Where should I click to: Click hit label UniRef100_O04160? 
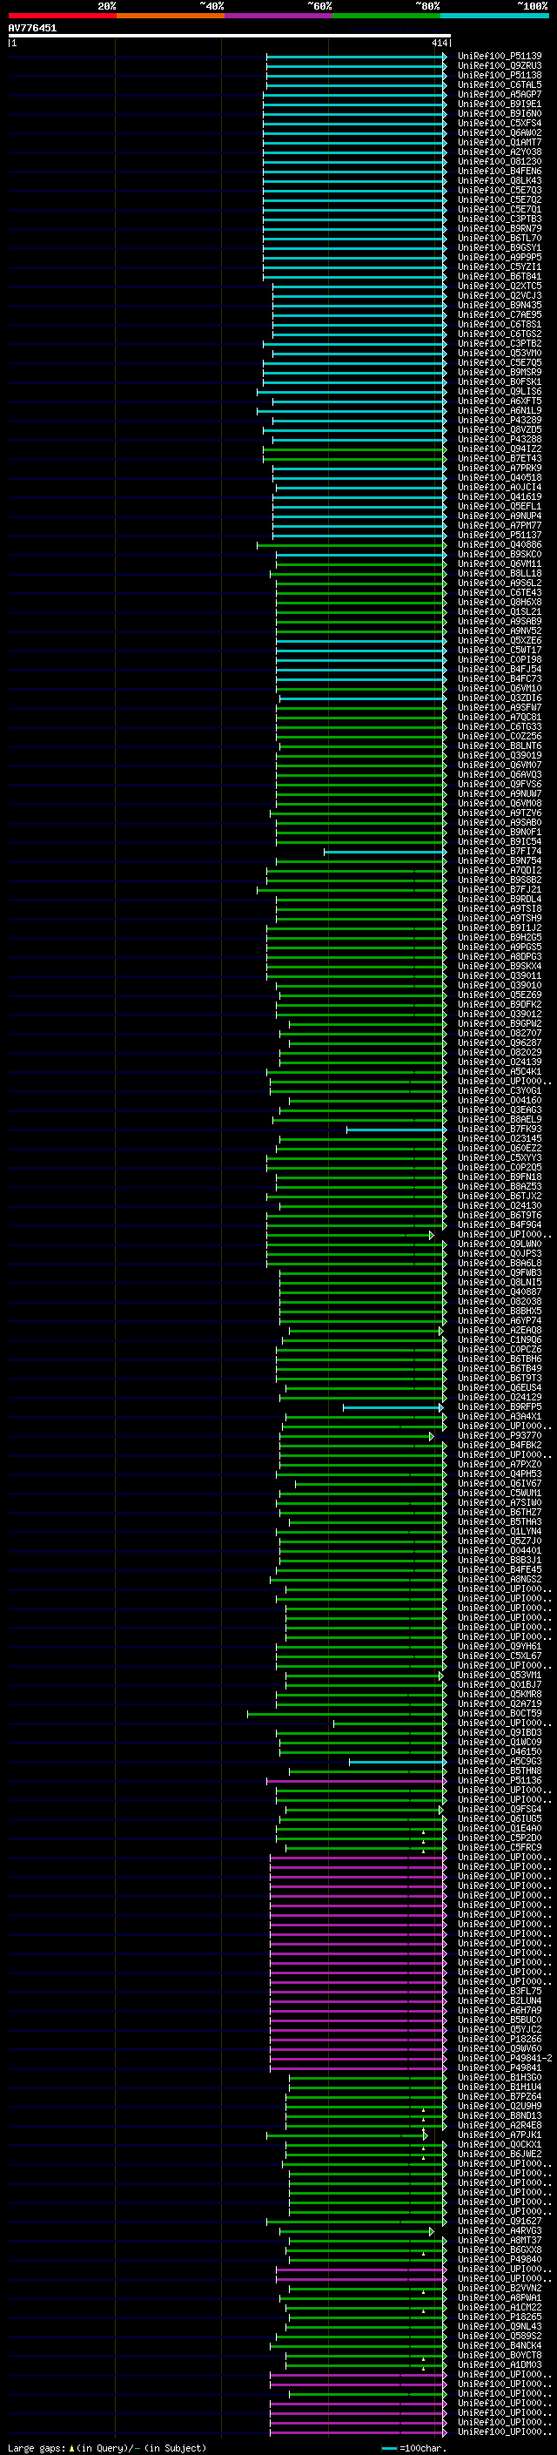[500, 1101]
